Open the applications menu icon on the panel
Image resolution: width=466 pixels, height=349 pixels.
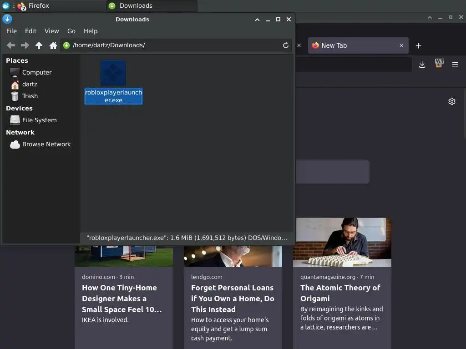[5, 5]
